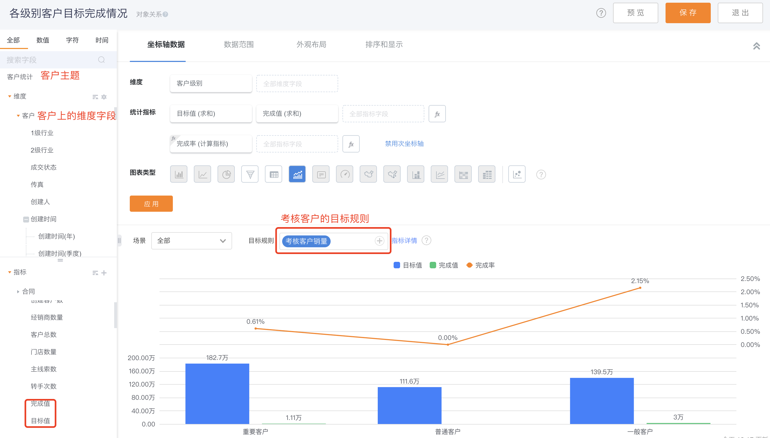Click fx formula button beside 完成率 row
This screenshot has width=770, height=438.
click(x=351, y=144)
